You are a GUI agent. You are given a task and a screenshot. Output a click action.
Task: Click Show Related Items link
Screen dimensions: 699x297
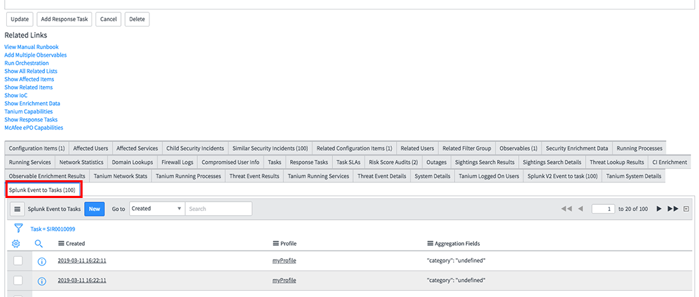[x=29, y=87]
